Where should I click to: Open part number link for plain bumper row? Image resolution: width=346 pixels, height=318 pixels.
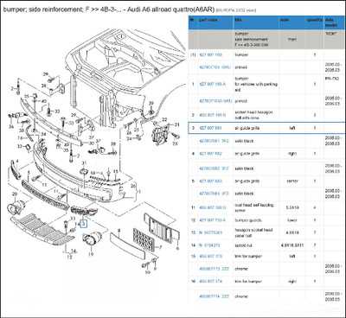point(211,54)
